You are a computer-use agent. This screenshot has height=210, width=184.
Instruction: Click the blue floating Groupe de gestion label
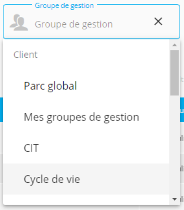tap(64, 6)
